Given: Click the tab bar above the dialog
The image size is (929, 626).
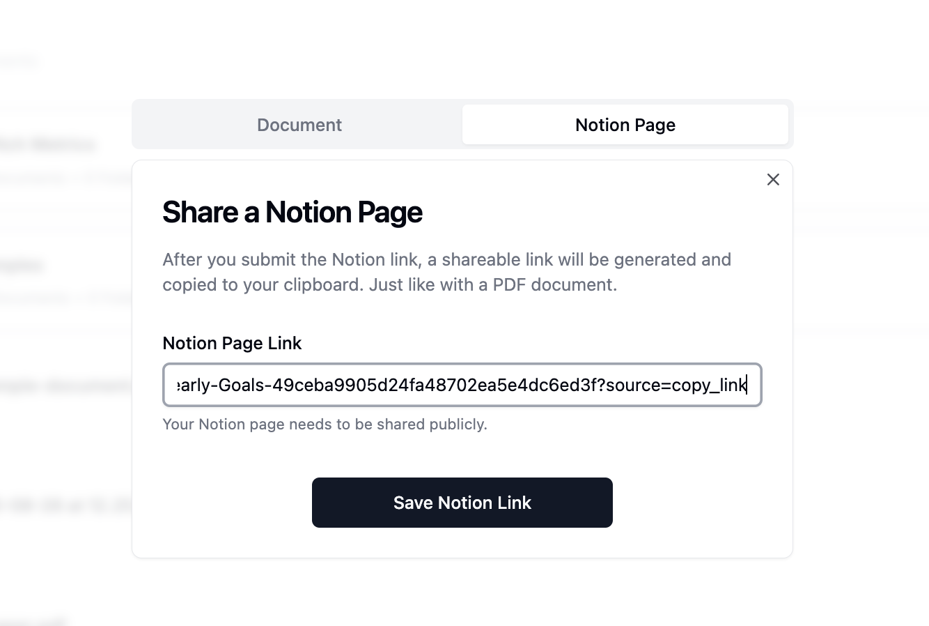Looking at the screenshot, I should [462, 124].
